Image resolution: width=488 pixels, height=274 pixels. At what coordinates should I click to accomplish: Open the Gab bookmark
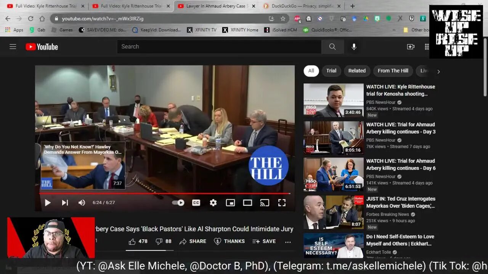tap(37, 30)
